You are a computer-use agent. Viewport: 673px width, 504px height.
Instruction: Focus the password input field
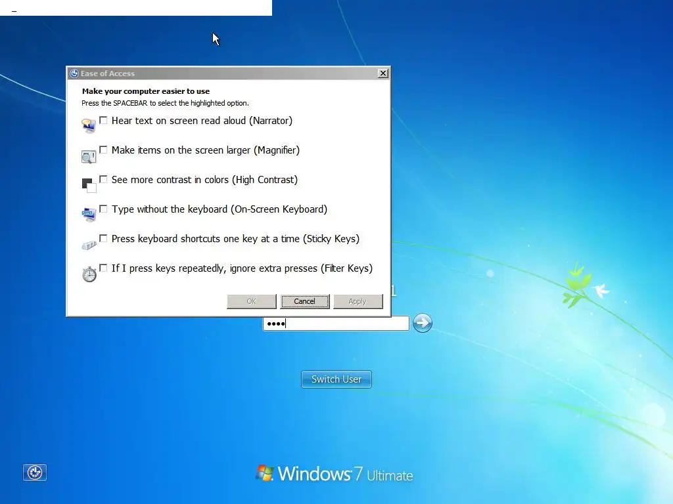[x=336, y=323]
